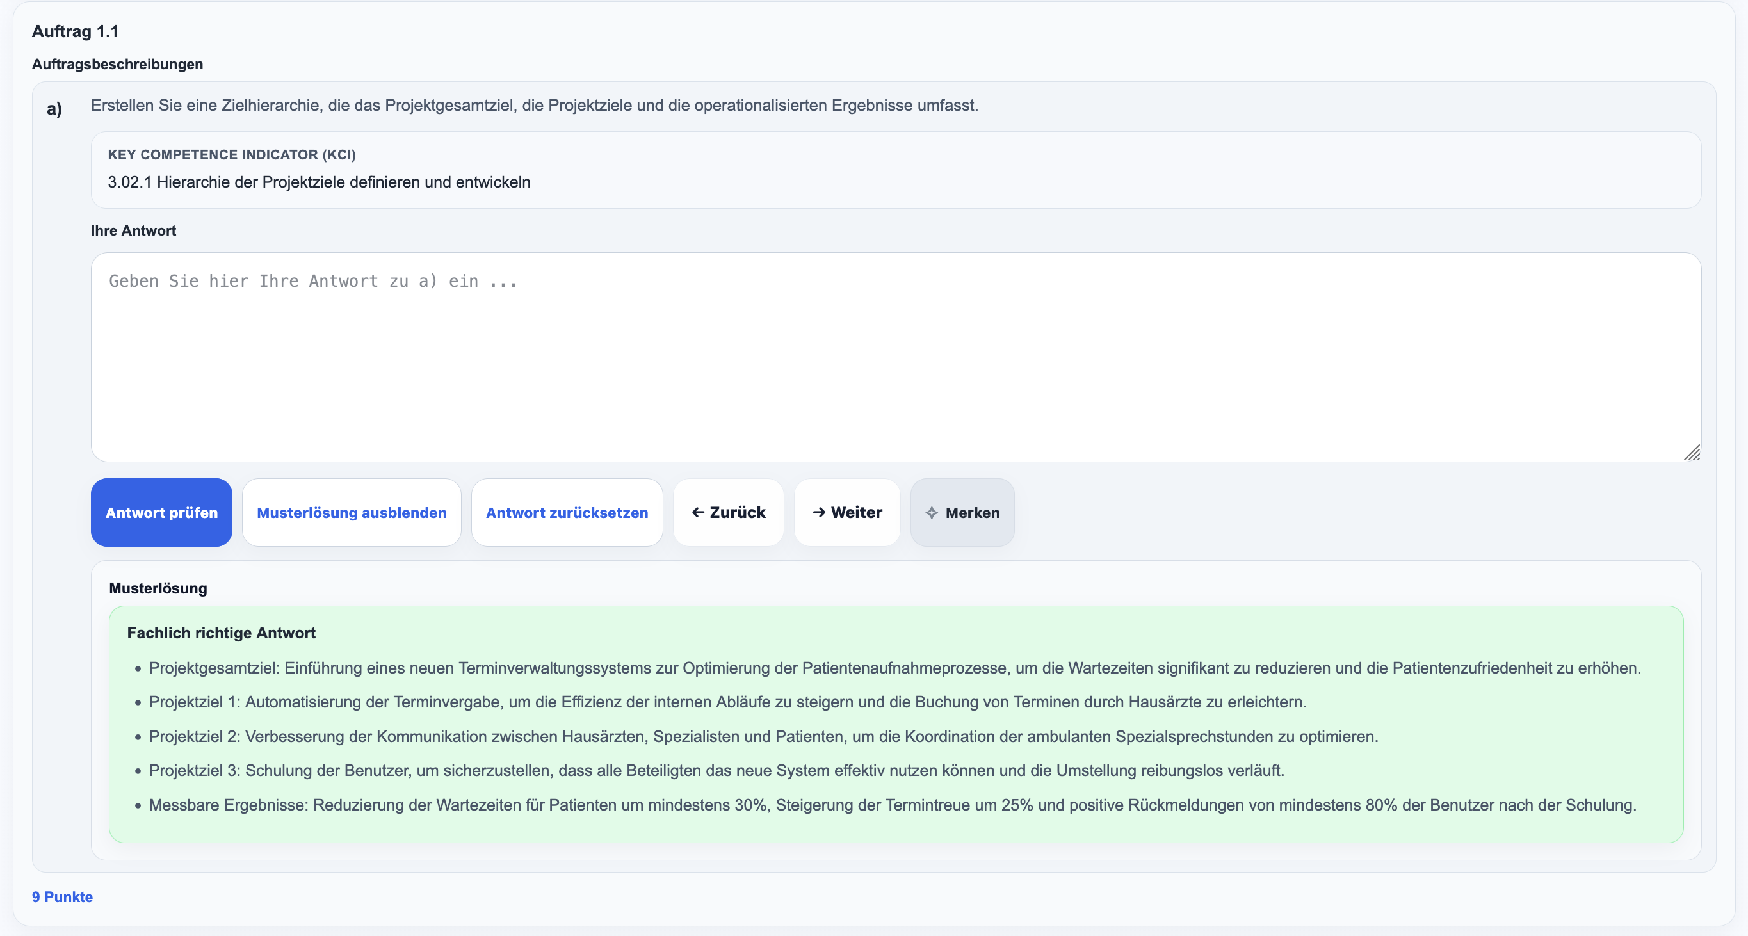Reset the answer with Antwort zurücksetzen
The height and width of the screenshot is (936, 1748).
[567, 512]
